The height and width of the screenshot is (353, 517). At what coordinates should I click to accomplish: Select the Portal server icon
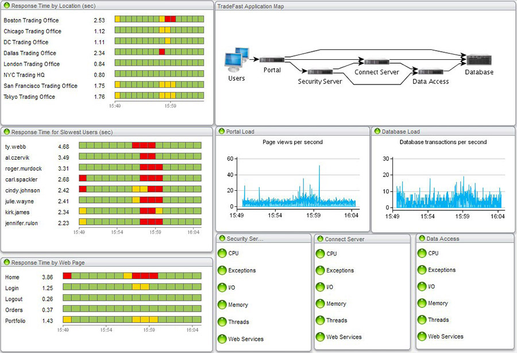coord(272,60)
